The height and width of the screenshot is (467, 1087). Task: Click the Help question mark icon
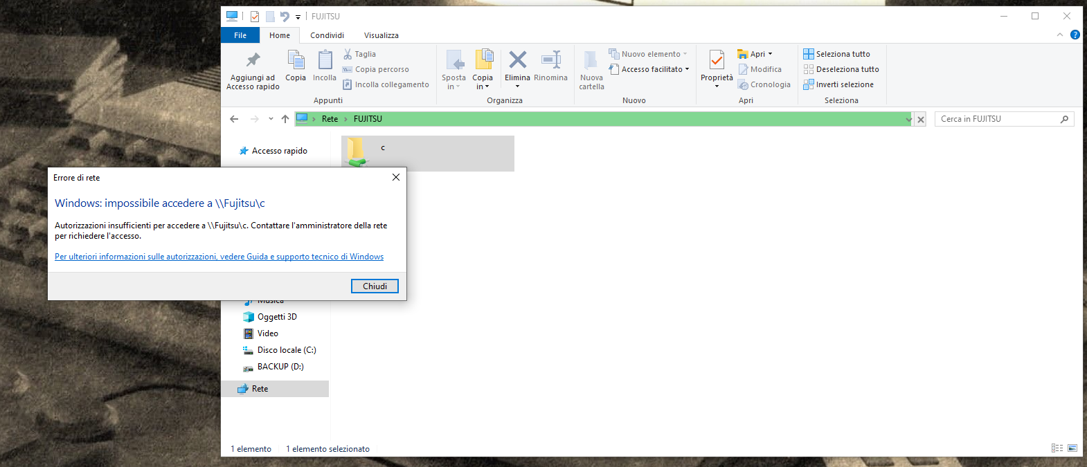pos(1075,35)
